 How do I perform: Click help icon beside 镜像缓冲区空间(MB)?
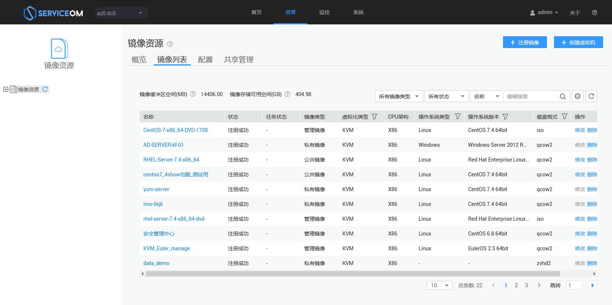pyautogui.click(x=193, y=94)
